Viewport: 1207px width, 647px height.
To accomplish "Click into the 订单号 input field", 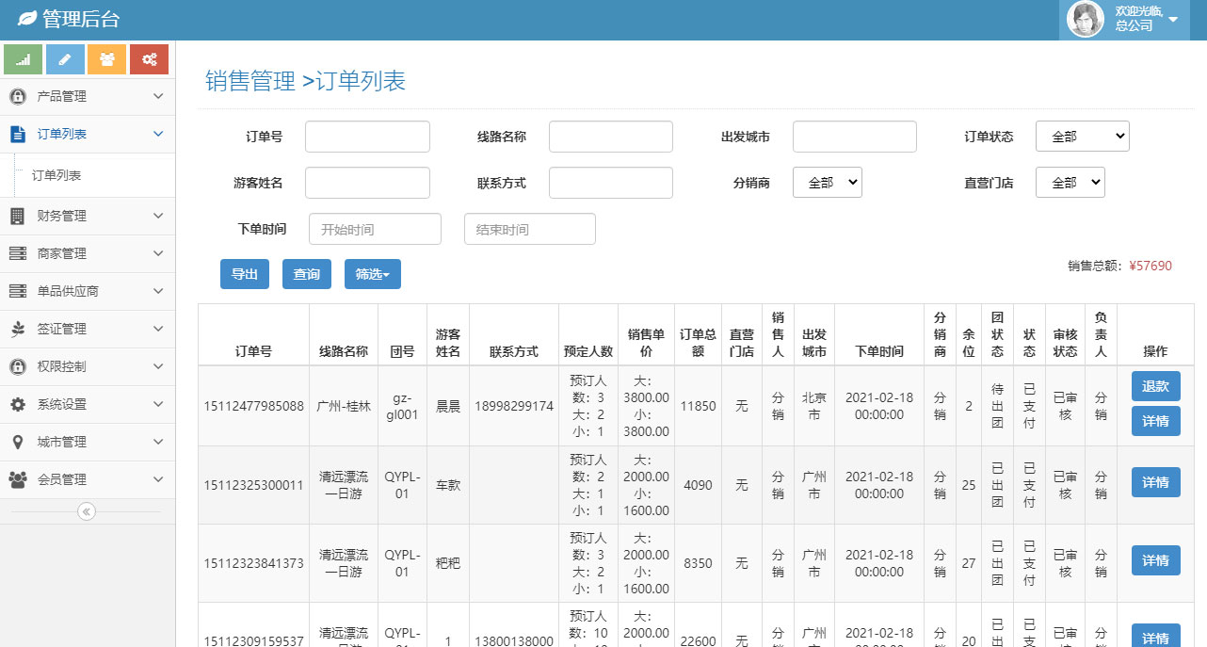I will coord(367,137).
